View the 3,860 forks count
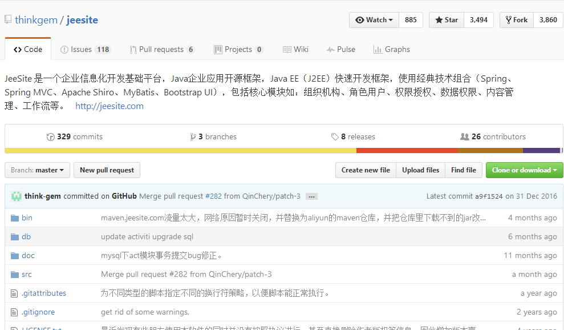 [548, 20]
